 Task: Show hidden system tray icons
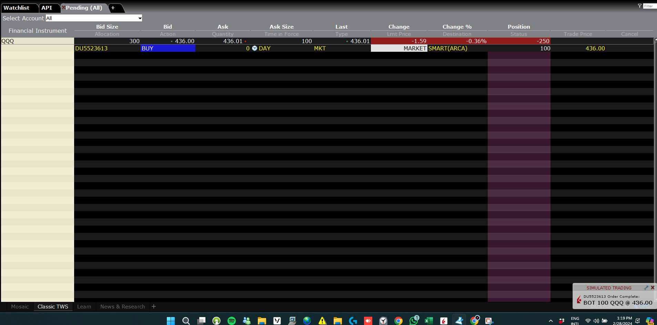[551, 321]
